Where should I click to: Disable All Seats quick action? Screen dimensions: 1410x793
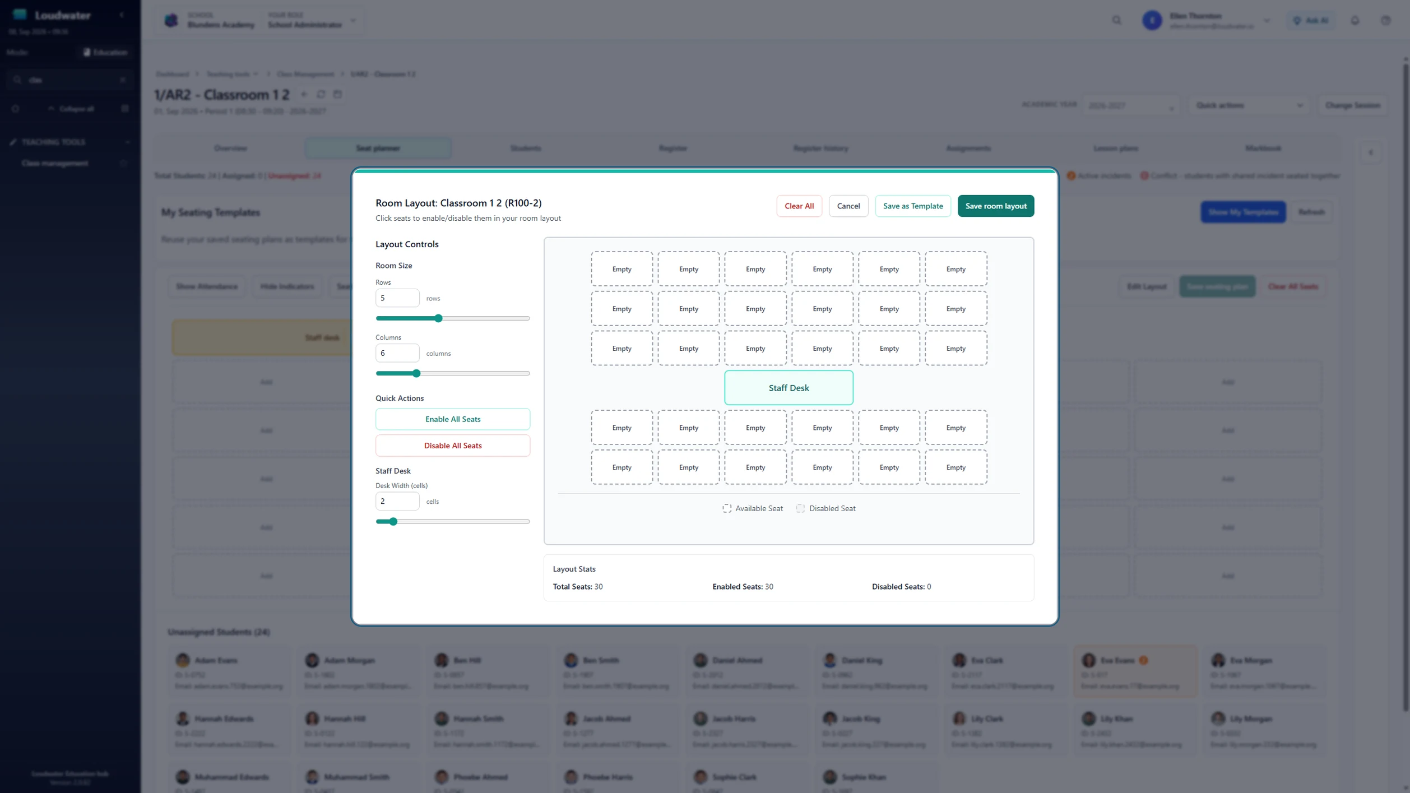click(452, 446)
